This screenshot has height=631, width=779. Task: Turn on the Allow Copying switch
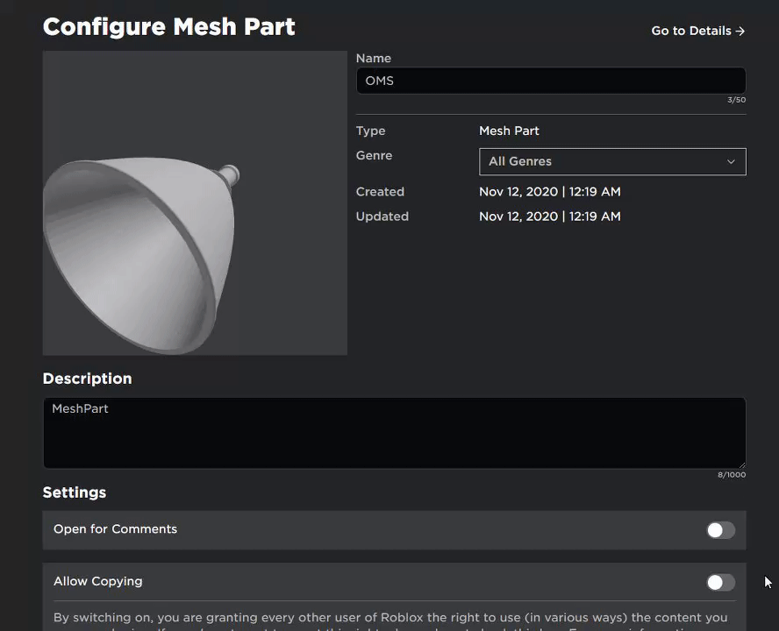coord(720,583)
